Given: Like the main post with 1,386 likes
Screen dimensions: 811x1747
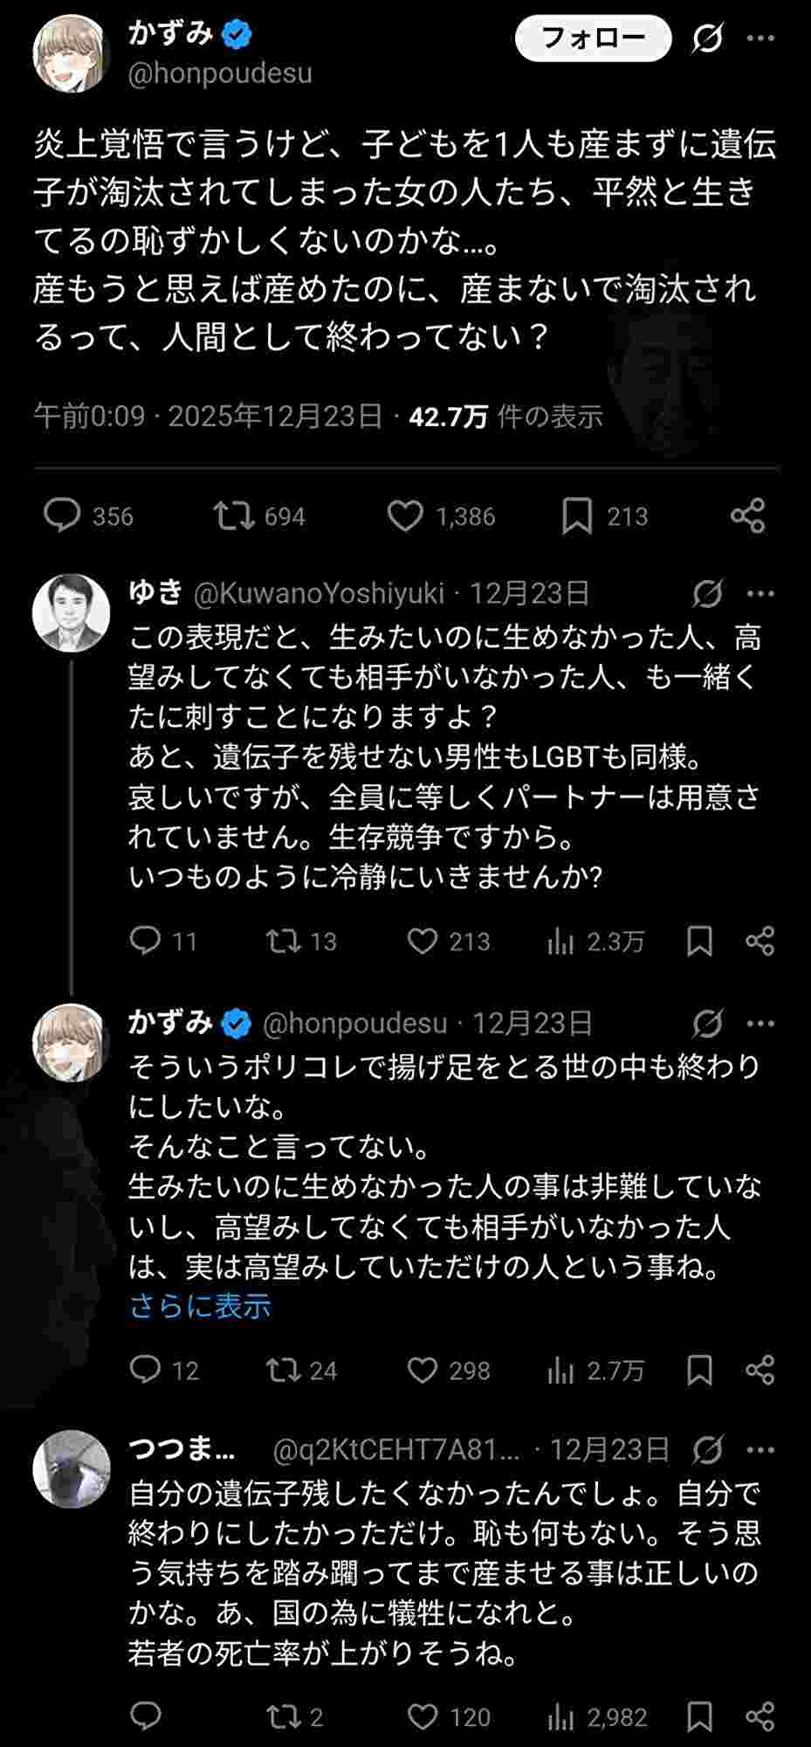Looking at the screenshot, I should pos(405,516).
